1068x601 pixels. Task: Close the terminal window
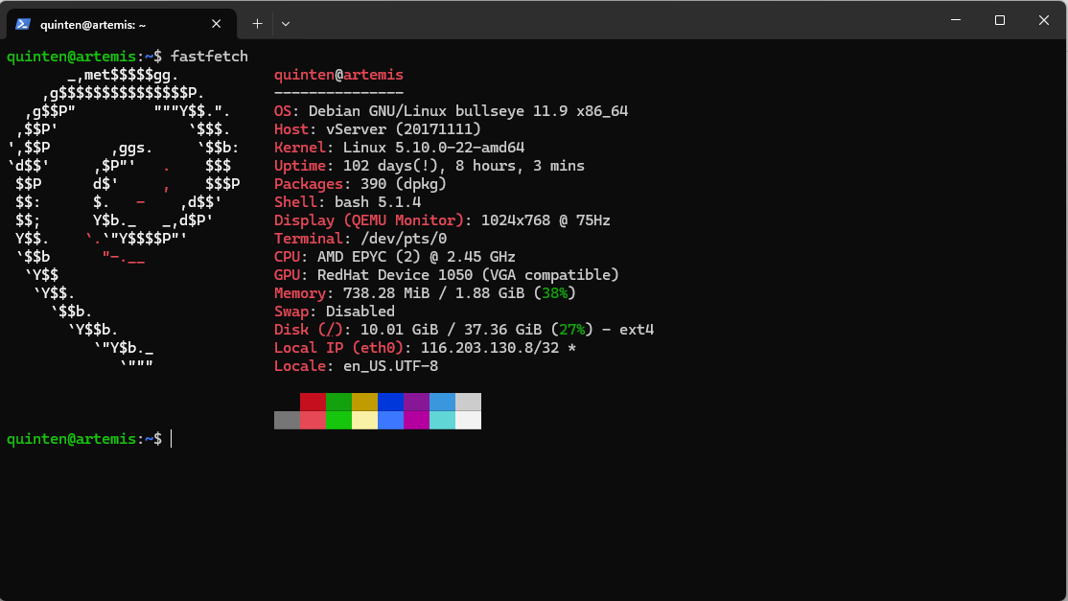point(1044,20)
